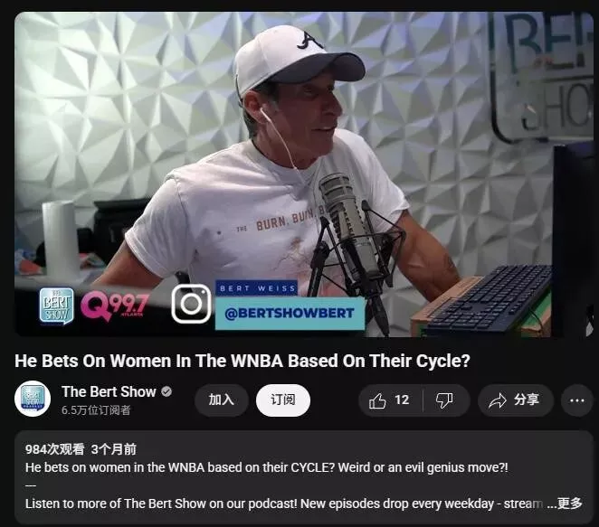Viewport: 599px width, 527px height.
Task: Click the 6.5万位订阅者 subscriber count
Action: pyautogui.click(x=96, y=410)
